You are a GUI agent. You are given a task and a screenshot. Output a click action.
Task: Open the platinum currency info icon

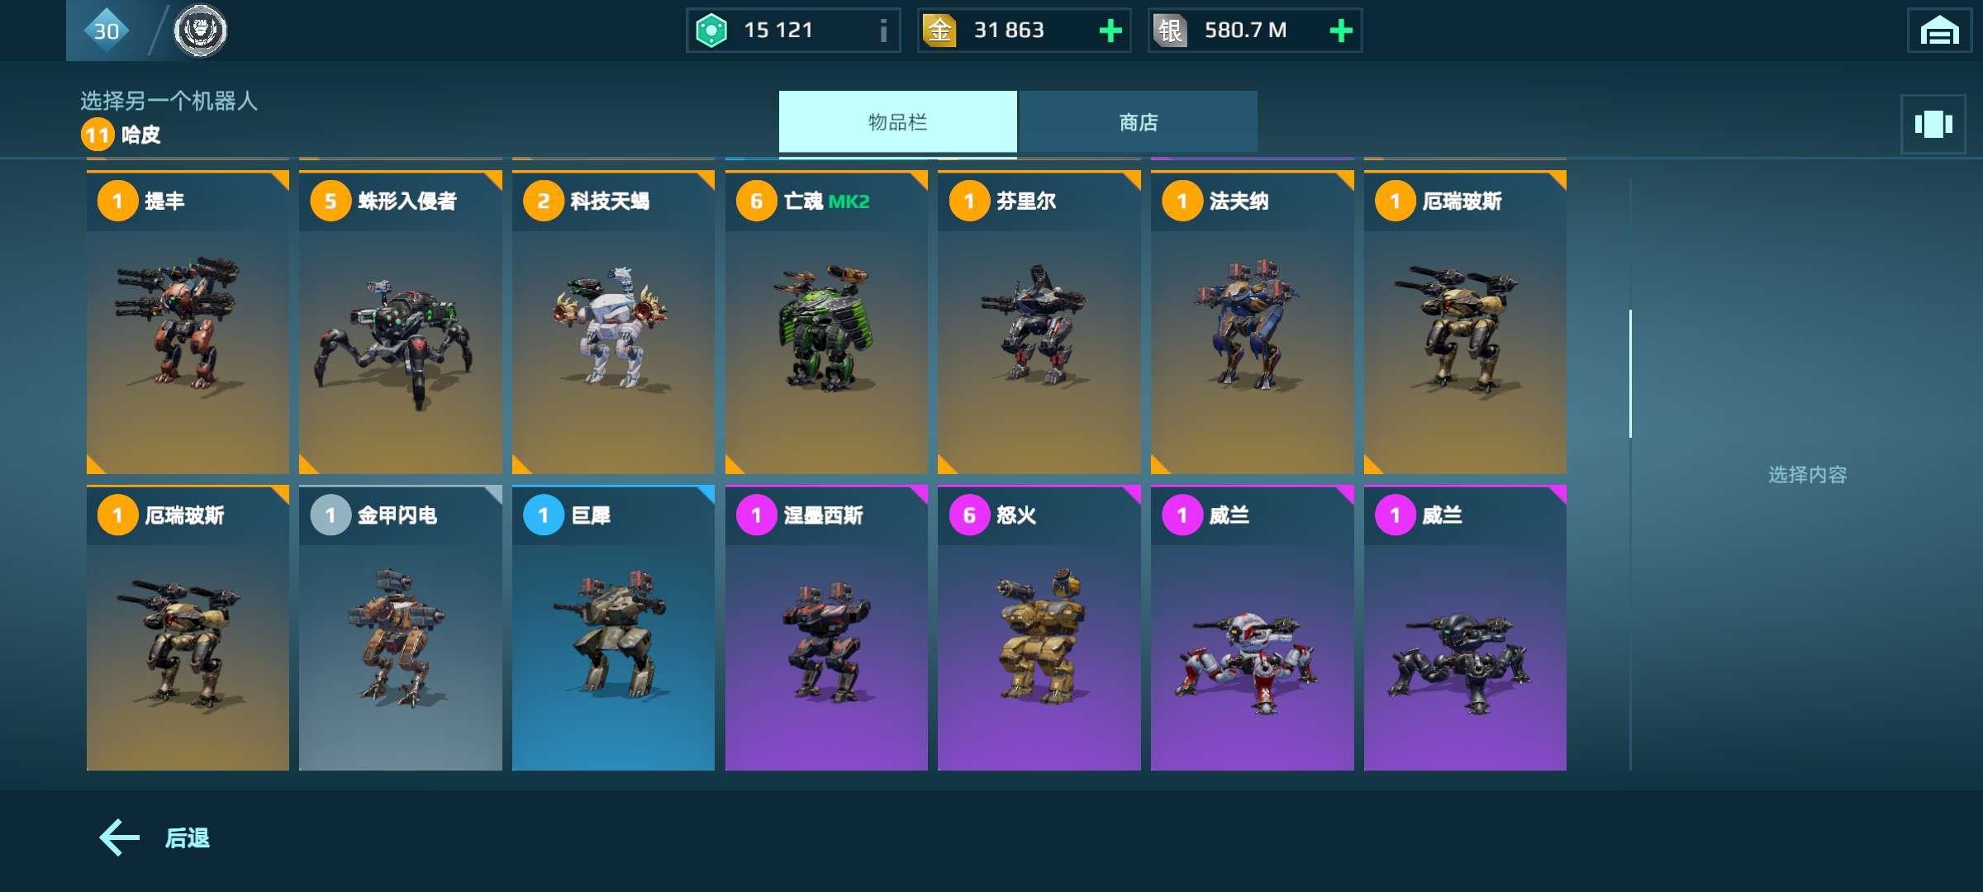point(883,31)
